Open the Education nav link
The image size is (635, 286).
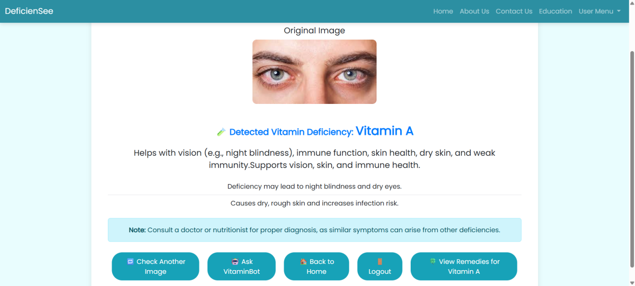point(555,11)
